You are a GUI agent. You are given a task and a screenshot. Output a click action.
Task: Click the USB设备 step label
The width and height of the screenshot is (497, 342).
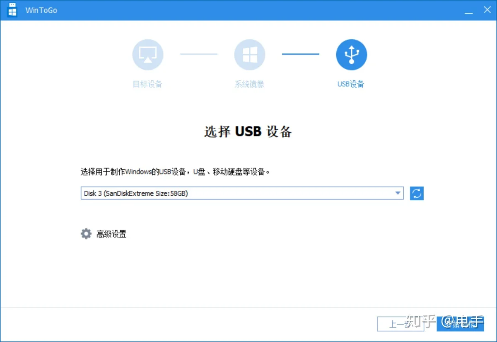coord(351,84)
